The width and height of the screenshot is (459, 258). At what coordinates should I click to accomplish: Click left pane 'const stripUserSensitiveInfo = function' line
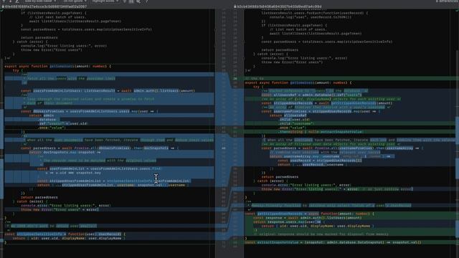(65, 234)
